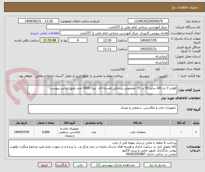The image size is (205, 172).
Task: Click the deadline hour field 12:00
Action: 107,40
